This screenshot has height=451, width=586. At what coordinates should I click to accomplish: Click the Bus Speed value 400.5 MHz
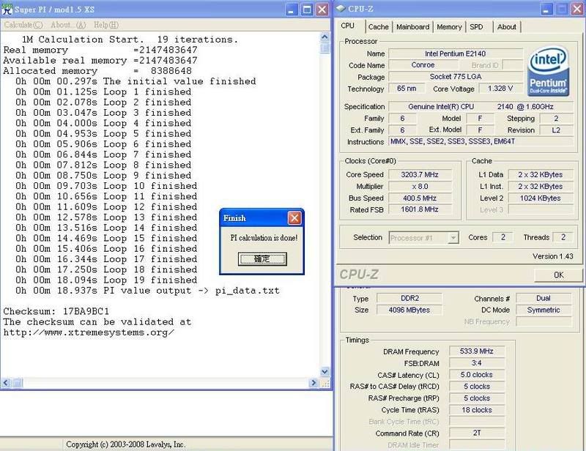419,198
